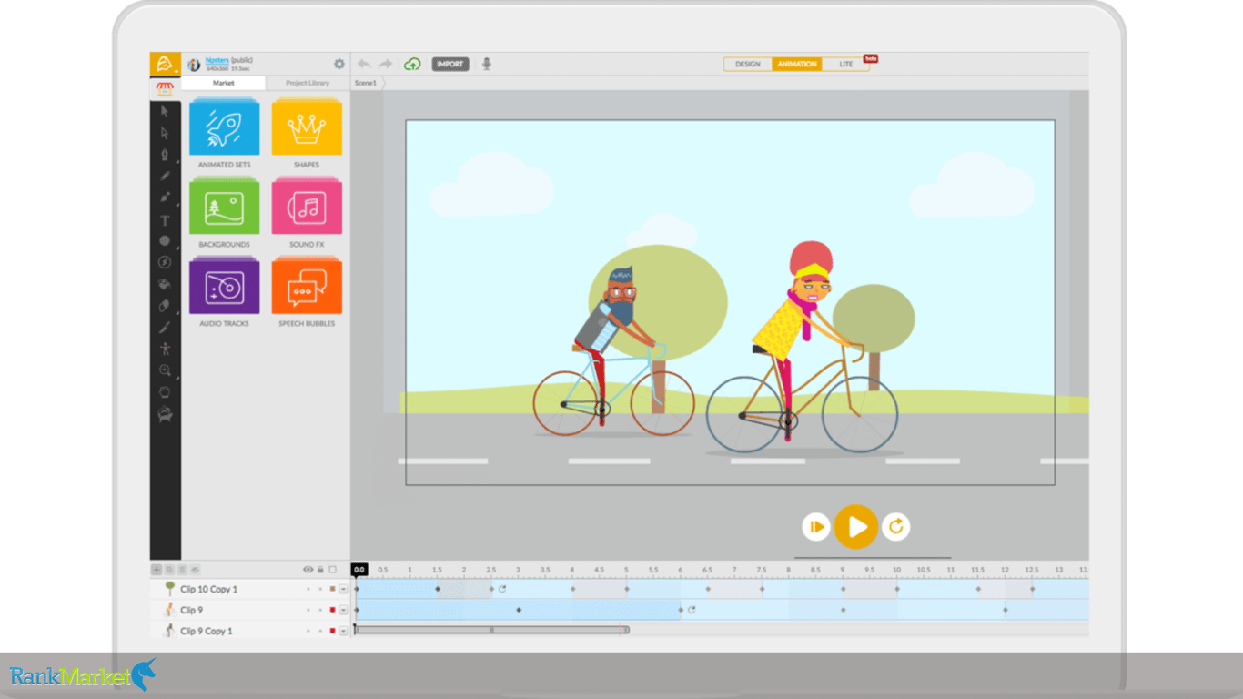Select the puppet figure tool
The height and width of the screenshot is (699, 1243).
tap(165, 349)
